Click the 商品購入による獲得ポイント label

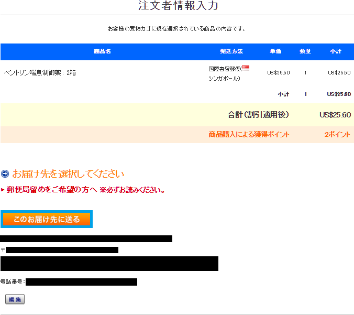pyautogui.click(x=249, y=135)
